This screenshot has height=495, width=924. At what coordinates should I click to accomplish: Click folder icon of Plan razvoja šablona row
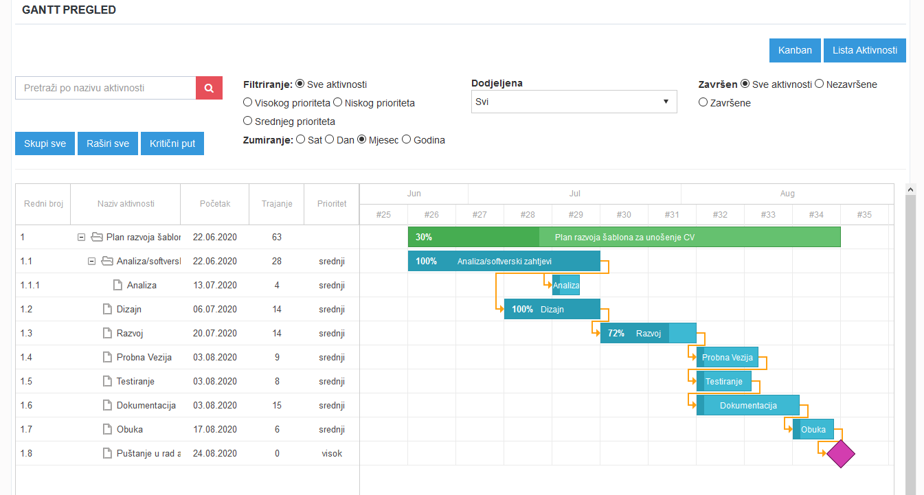[x=96, y=237]
